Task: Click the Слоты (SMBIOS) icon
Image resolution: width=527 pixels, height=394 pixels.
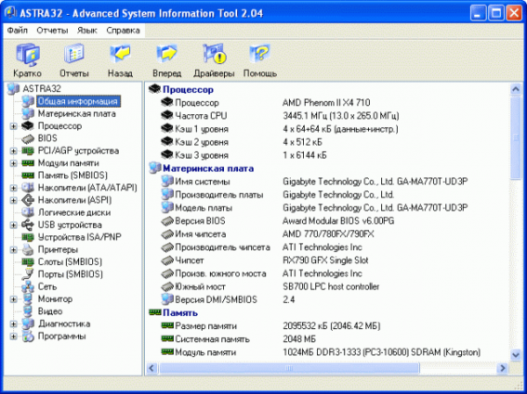Action: [x=28, y=262]
